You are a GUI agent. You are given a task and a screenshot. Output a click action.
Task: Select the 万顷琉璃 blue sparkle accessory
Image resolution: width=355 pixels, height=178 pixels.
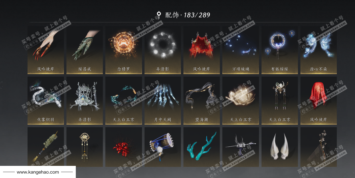click(241, 50)
